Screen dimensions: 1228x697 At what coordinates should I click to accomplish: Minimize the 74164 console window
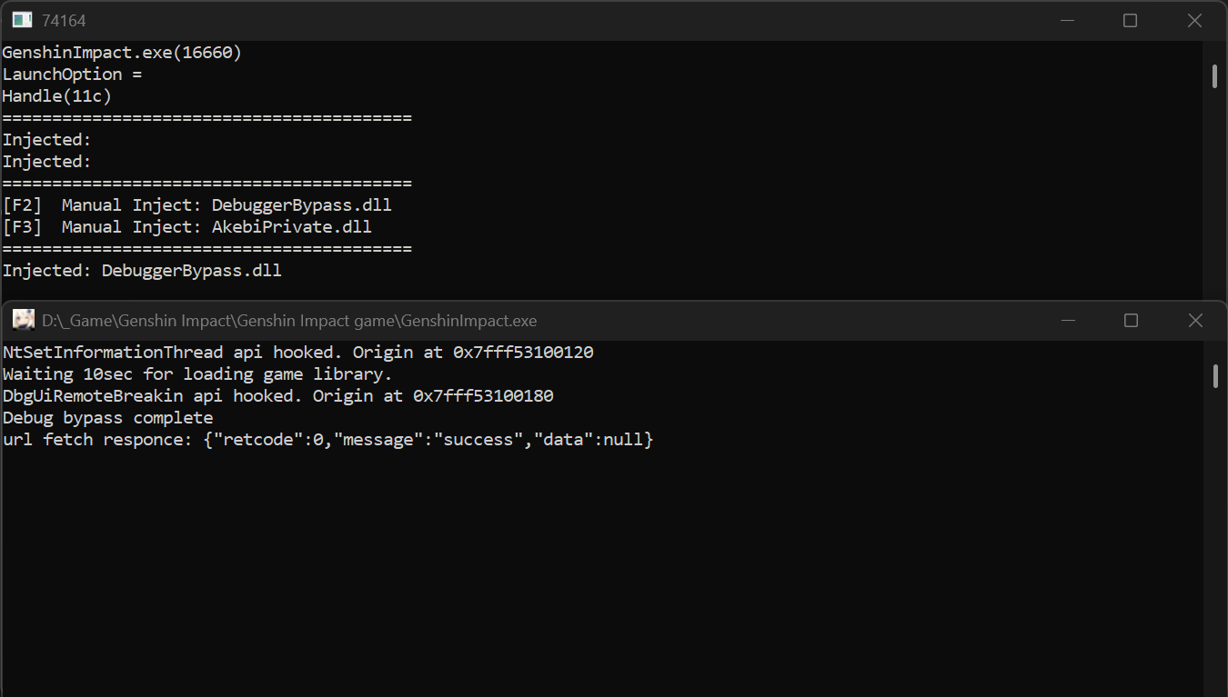tap(1067, 20)
